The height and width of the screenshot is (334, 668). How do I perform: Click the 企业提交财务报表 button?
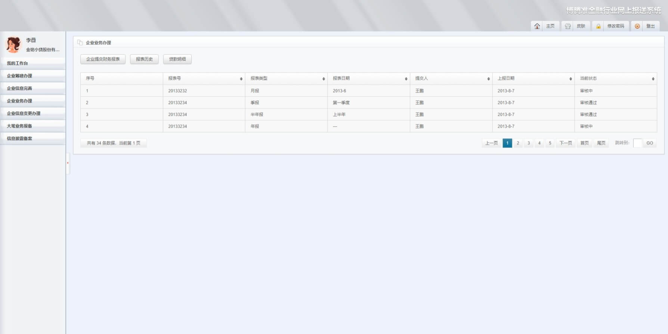pyautogui.click(x=103, y=59)
